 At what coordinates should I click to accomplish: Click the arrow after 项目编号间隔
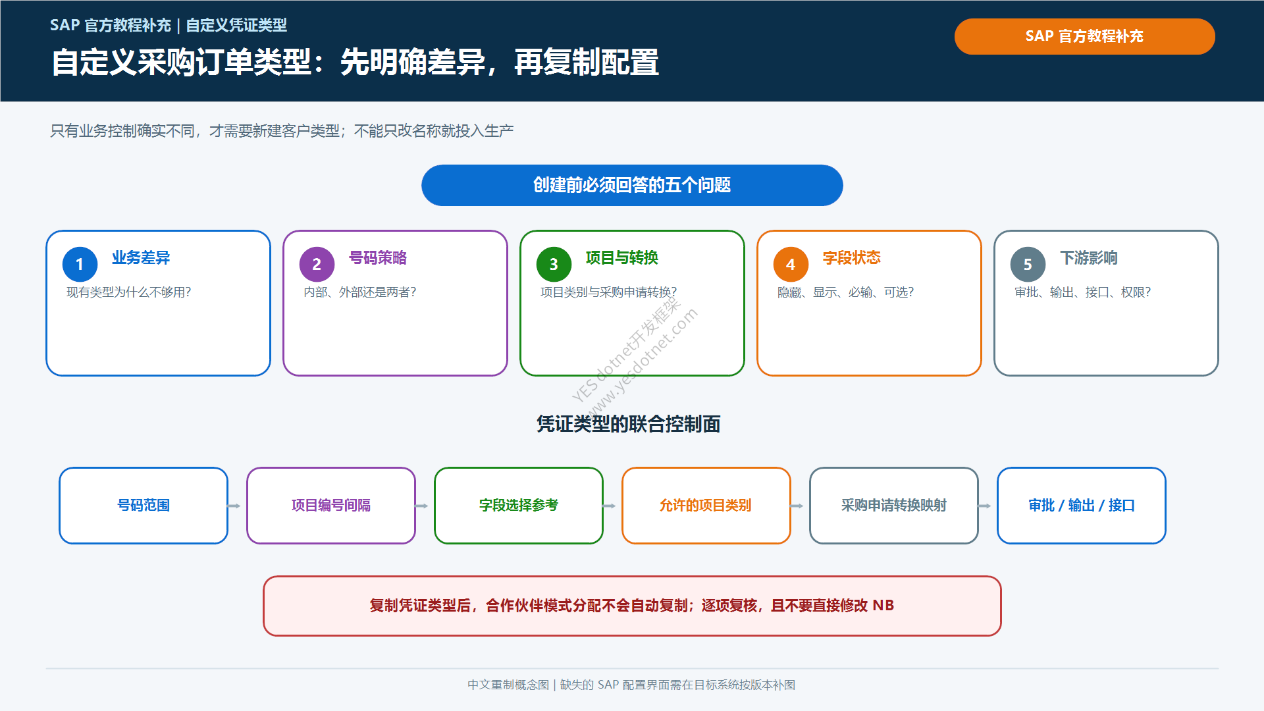pos(422,506)
